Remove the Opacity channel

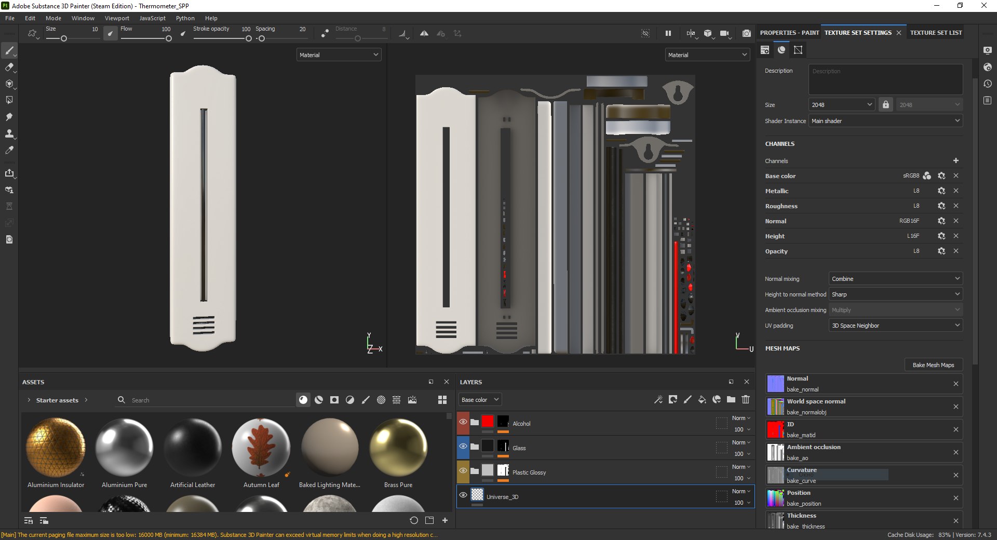pyautogui.click(x=956, y=251)
